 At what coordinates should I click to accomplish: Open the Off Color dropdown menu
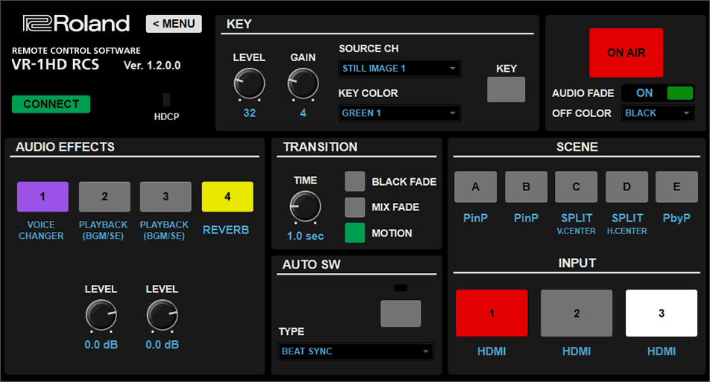coord(658,113)
